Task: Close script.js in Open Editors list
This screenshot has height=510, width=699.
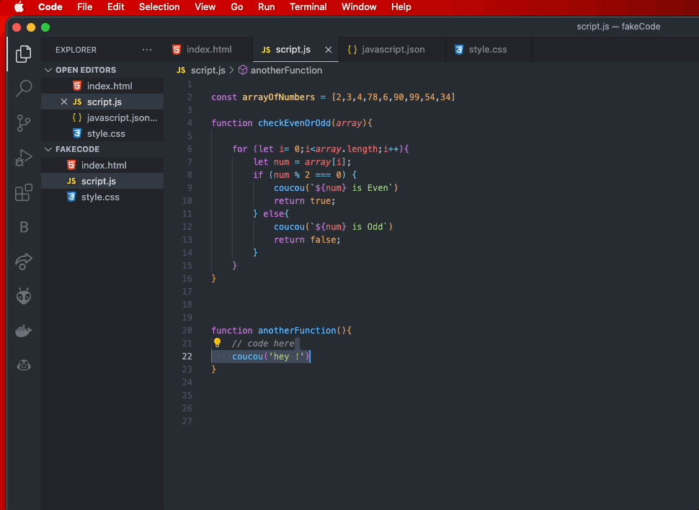Action: 64,102
